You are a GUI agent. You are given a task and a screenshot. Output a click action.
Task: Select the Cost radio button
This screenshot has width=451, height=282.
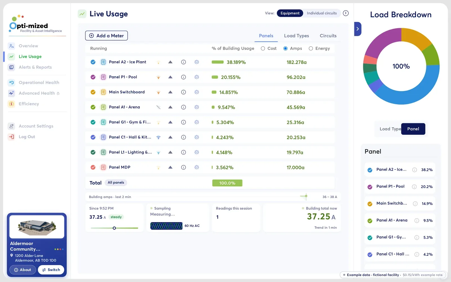click(263, 49)
